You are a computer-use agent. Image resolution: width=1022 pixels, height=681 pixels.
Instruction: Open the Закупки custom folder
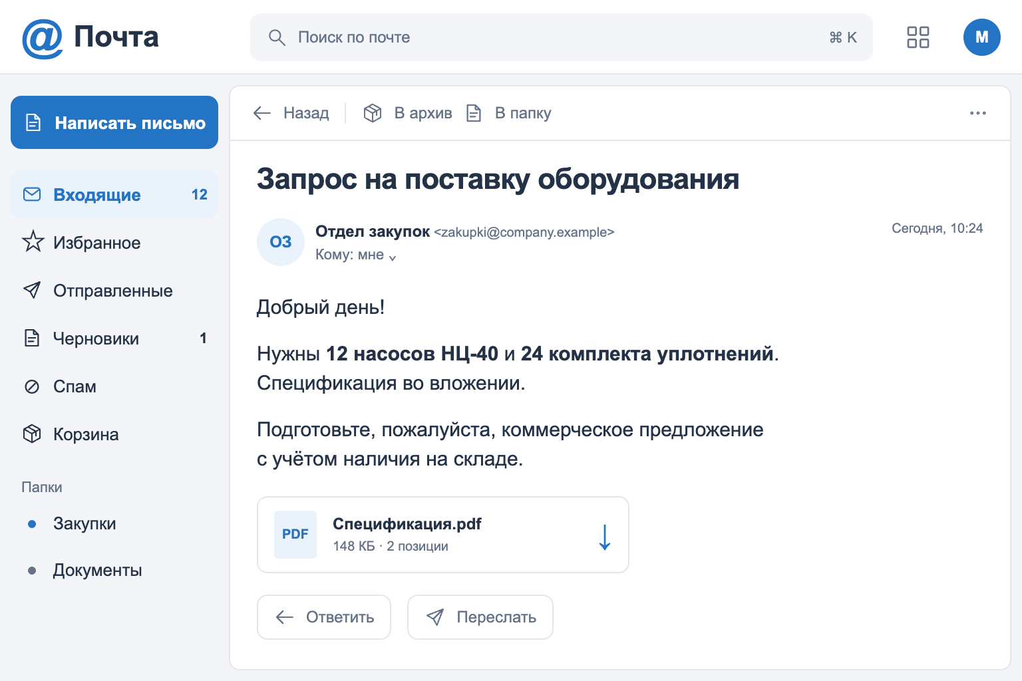click(x=114, y=523)
